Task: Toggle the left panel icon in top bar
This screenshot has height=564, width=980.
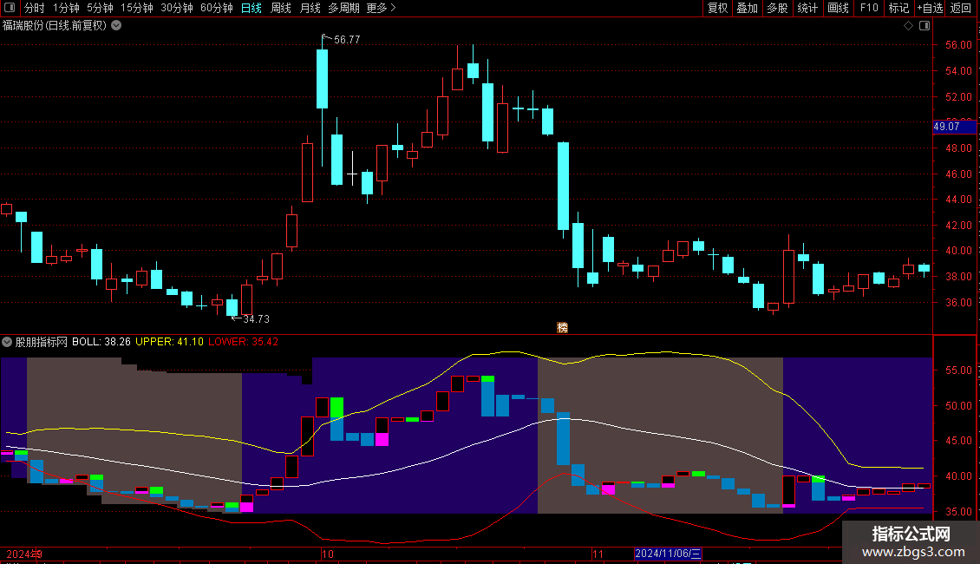Action: (x=10, y=8)
